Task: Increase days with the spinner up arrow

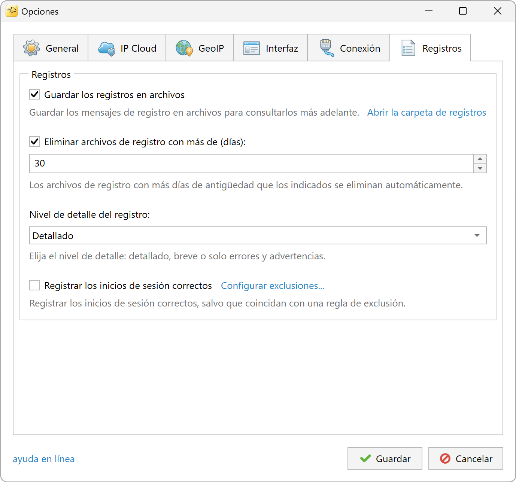Action: [480, 159]
